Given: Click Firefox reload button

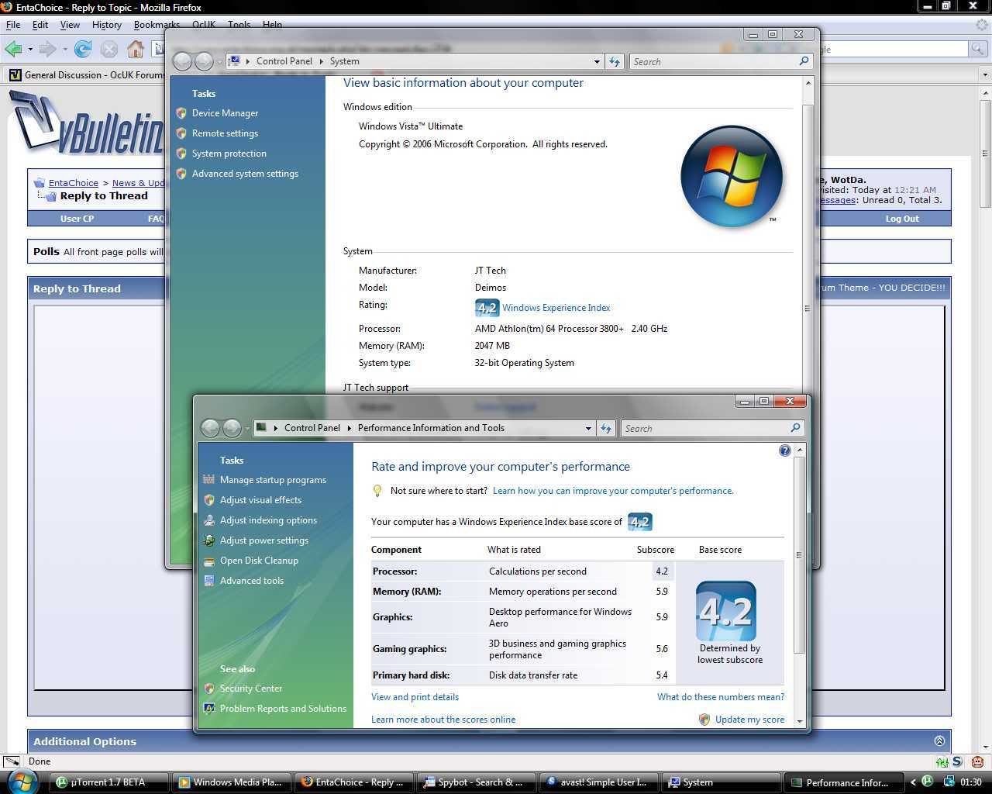Looking at the screenshot, I should (83, 50).
